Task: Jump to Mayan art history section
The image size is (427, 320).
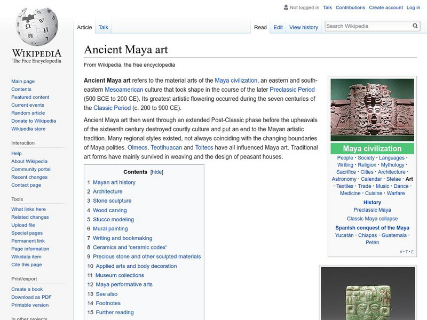Action: click(x=114, y=182)
